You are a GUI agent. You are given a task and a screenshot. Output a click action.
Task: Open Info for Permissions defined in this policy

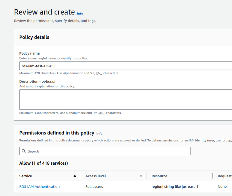point(99,134)
